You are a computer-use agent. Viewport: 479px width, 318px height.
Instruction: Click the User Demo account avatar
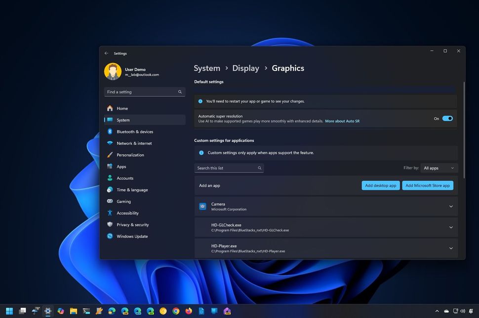pos(113,71)
